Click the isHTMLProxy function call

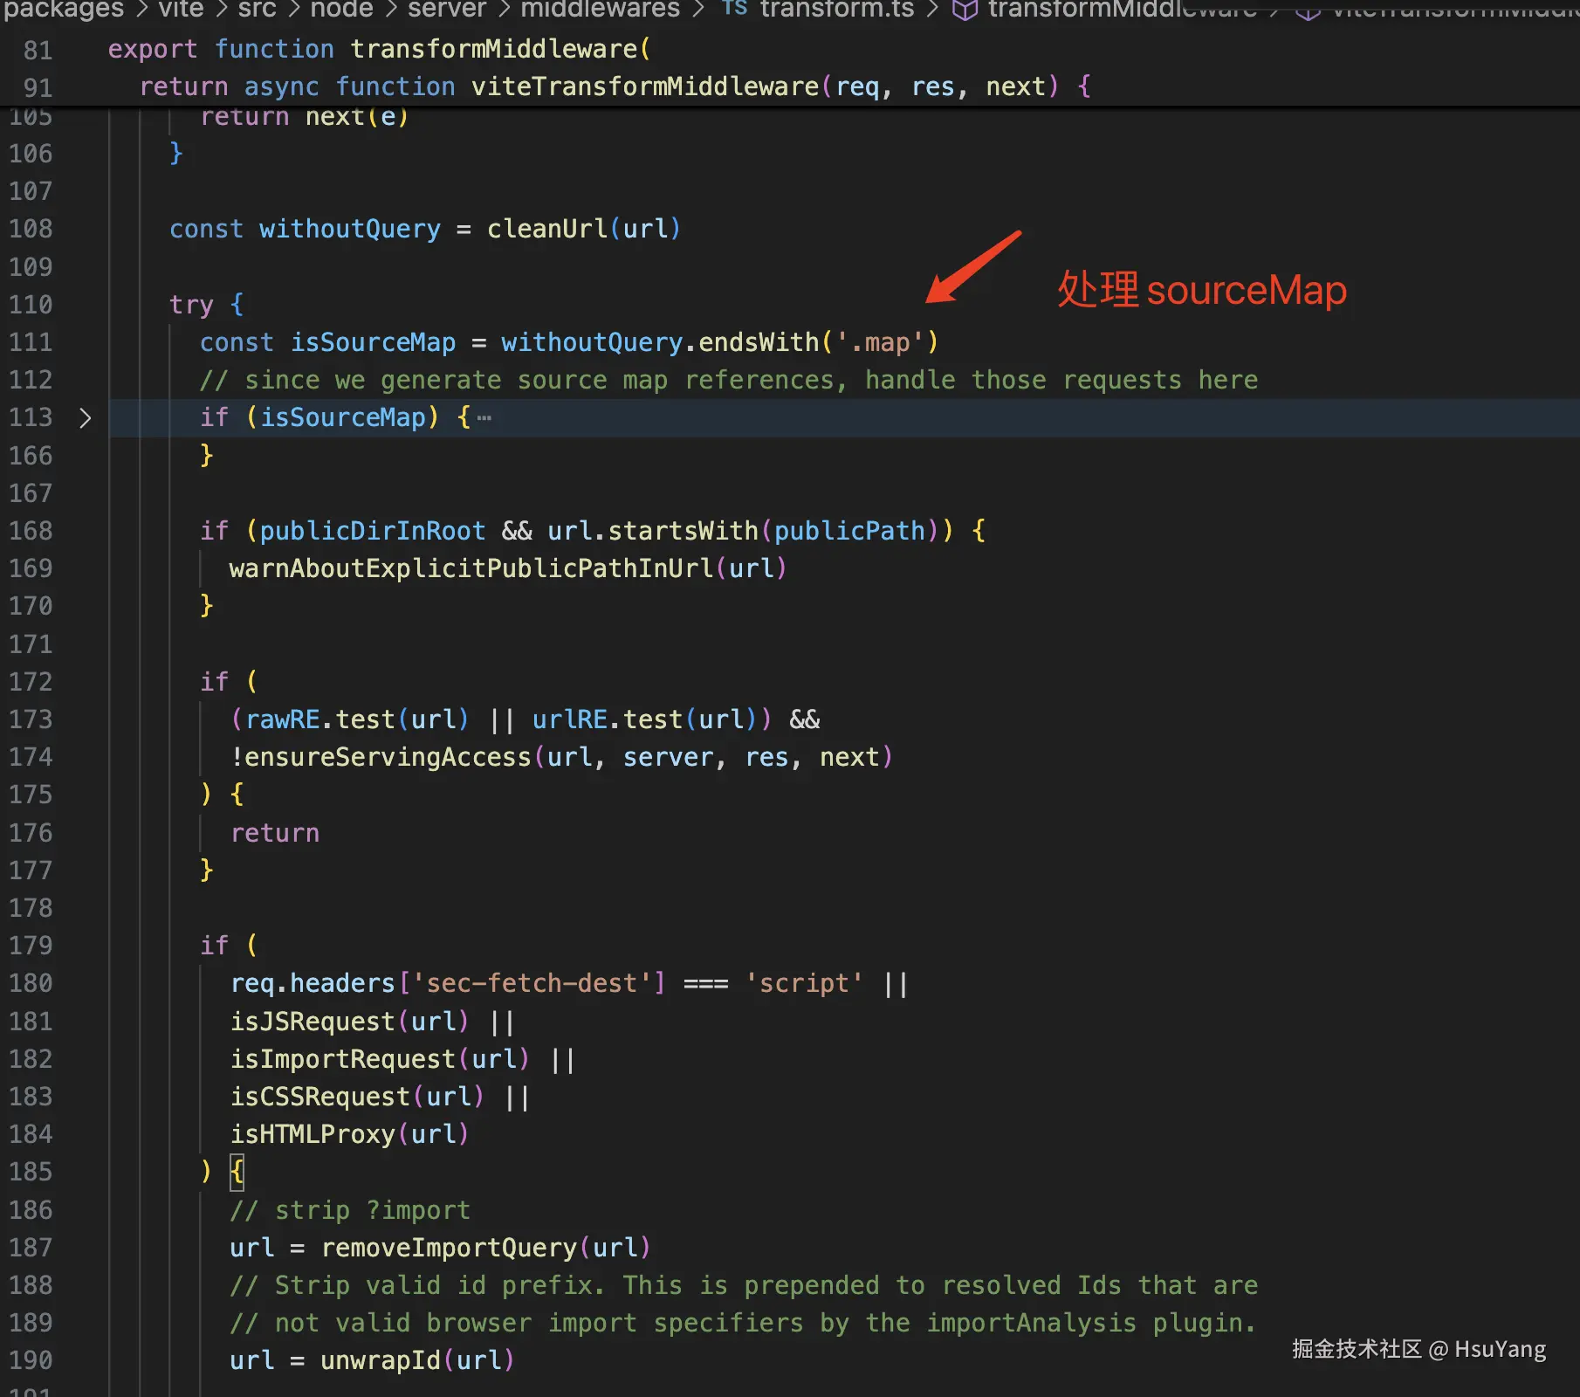tap(313, 1134)
